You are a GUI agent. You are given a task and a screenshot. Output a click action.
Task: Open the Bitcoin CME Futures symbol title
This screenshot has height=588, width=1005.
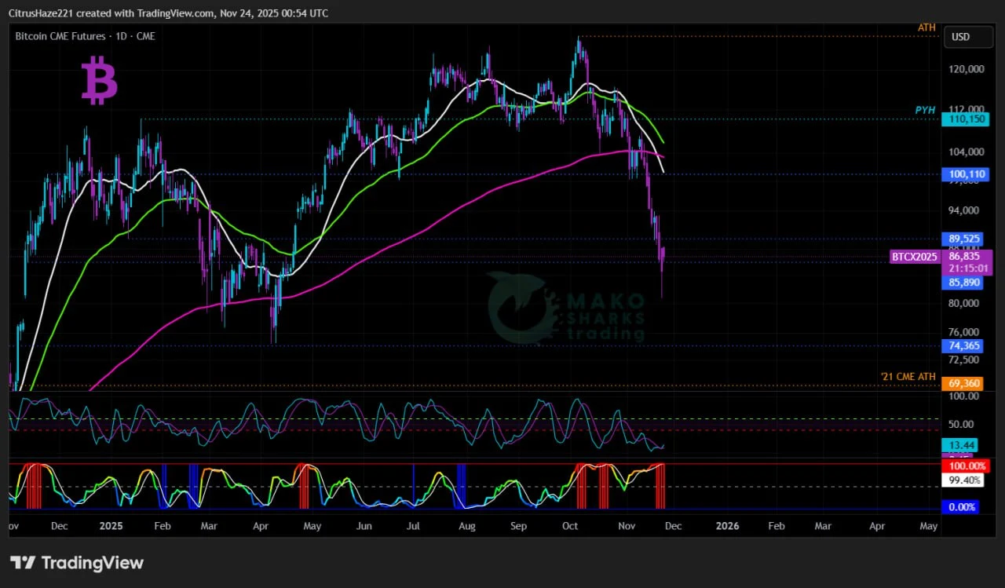coord(86,36)
